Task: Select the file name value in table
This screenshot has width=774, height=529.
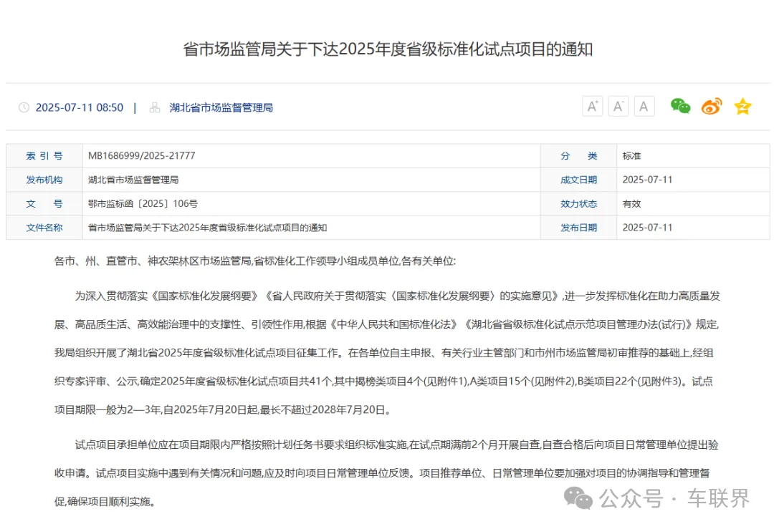Action: [207, 228]
